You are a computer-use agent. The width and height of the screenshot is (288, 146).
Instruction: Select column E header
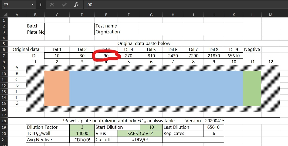tap(106, 15)
